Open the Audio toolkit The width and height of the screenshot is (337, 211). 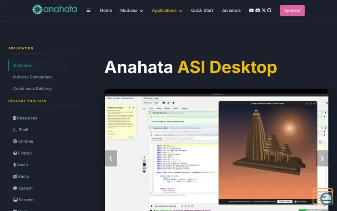point(20,165)
